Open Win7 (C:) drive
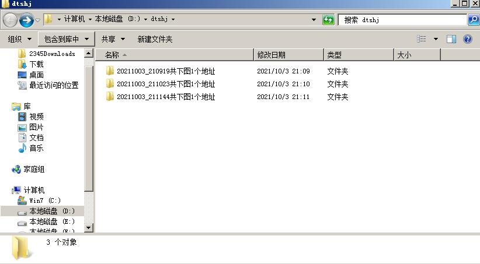The height and width of the screenshot is (264, 480). (x=45, y=200)
